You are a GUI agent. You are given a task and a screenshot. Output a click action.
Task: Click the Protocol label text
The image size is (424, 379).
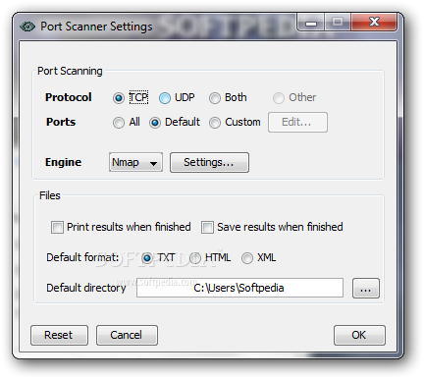click(x=69, y=97)
